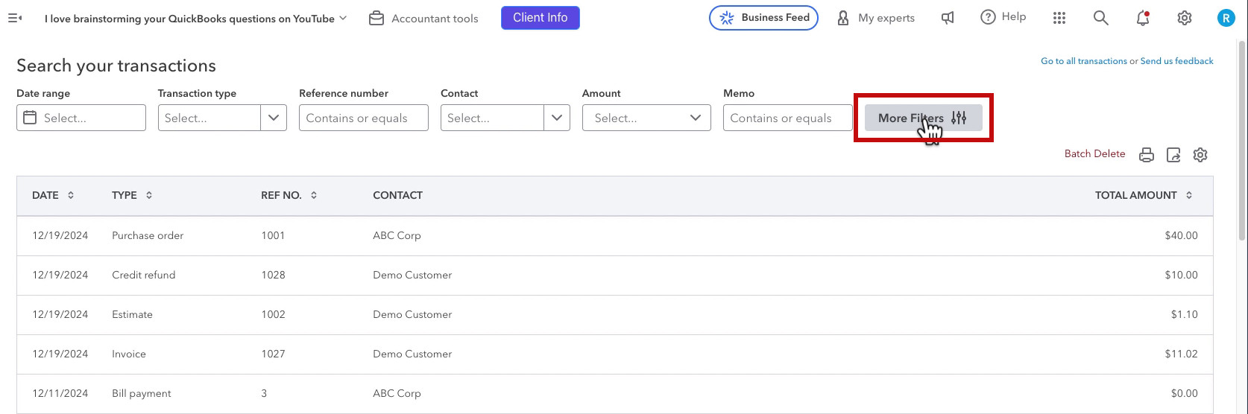
Task: Click the search magnifier icon
Action: click(1101, 18)
